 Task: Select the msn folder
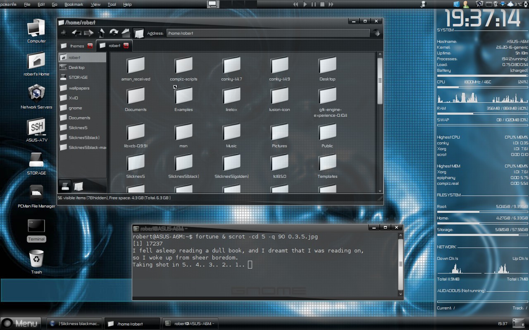183,135
